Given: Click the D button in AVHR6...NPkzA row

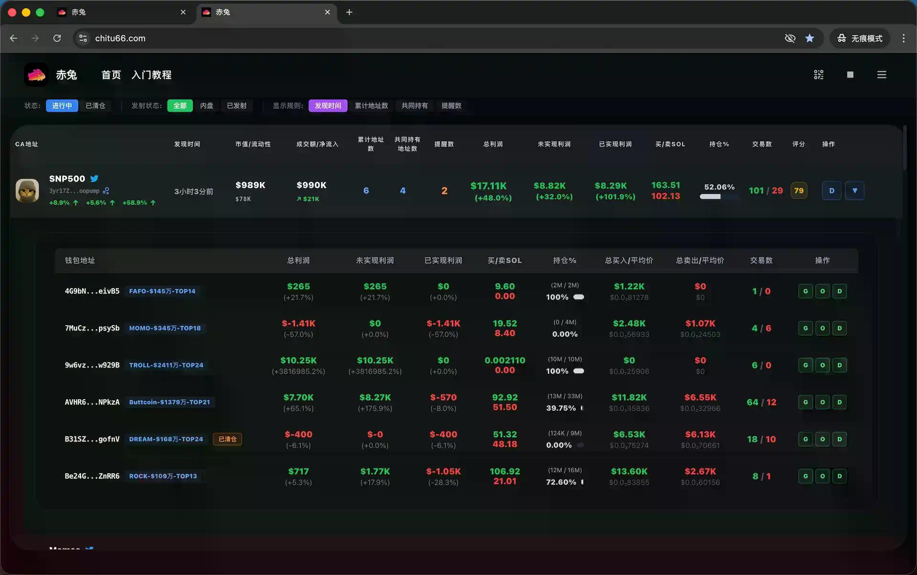Looking at the screenshot, I should [x=839, y=402].
